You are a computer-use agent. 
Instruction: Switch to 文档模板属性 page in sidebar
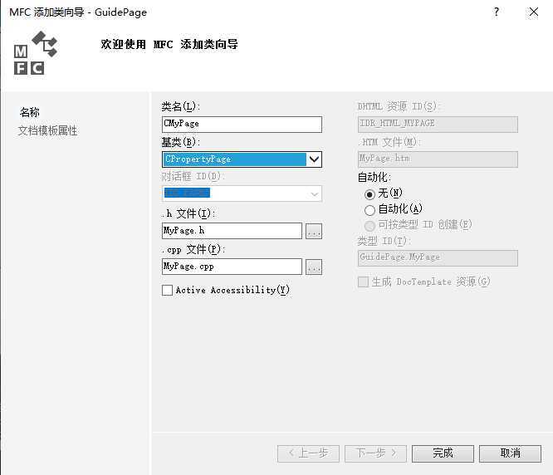click(47, 130)
